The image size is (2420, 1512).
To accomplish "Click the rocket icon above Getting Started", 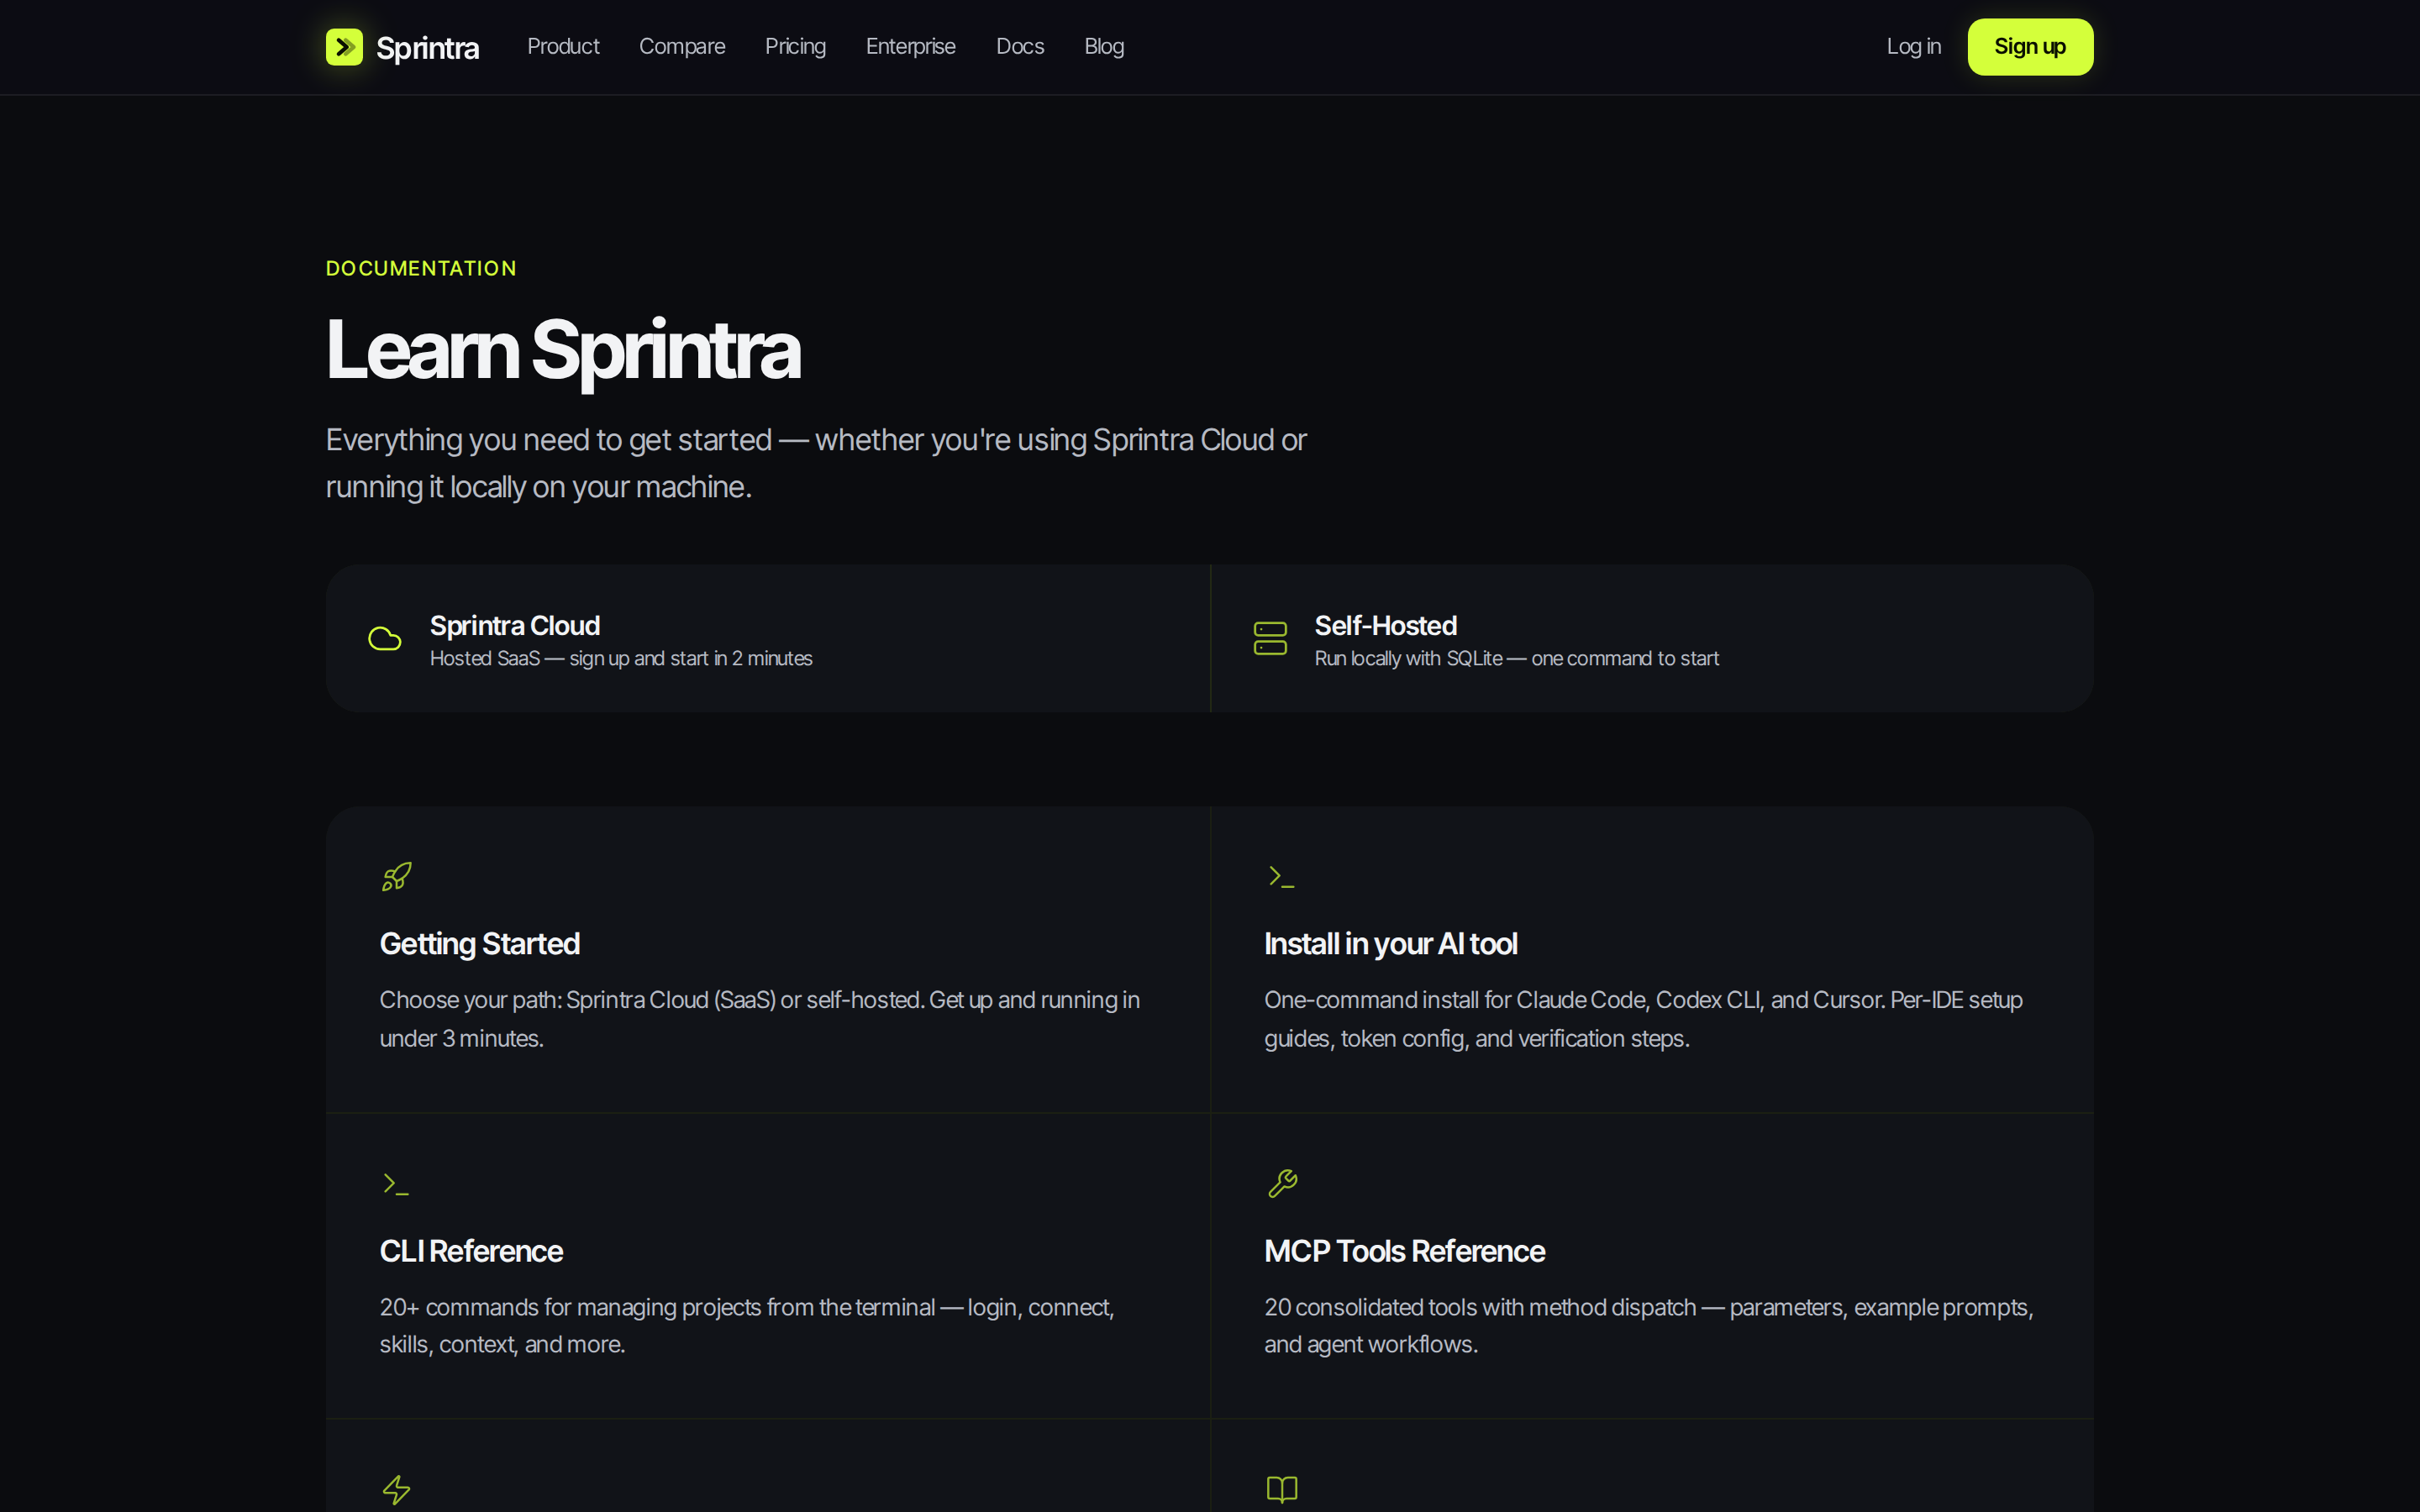I will click(x=397, y=877).
